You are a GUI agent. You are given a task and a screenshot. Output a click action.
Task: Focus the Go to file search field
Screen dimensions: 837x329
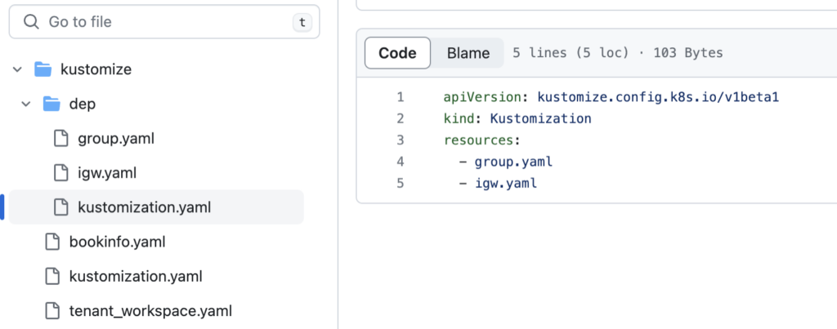click(163, 22)
